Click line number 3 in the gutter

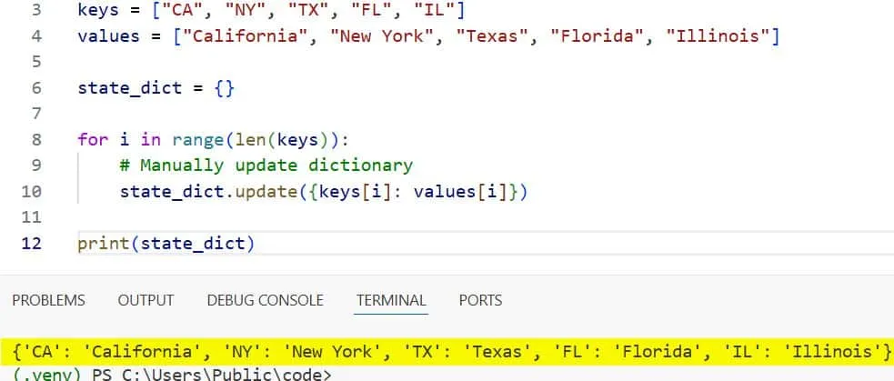coord(35,11)
